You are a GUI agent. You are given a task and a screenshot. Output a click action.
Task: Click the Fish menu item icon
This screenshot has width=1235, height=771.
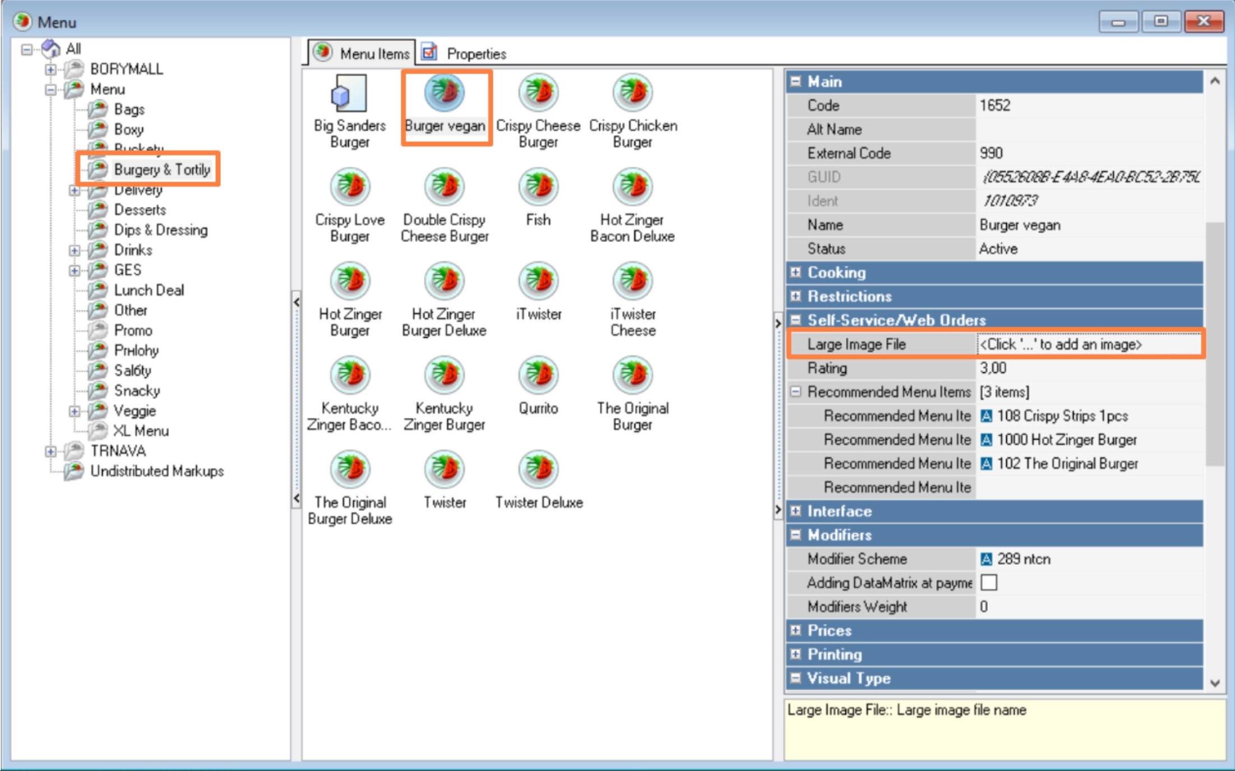coord(538,187)
